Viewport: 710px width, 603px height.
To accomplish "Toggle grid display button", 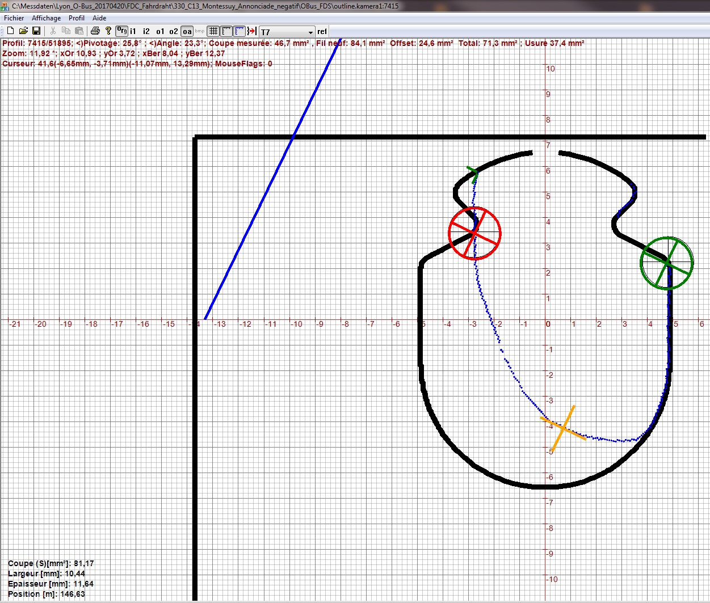I will 213,31.
